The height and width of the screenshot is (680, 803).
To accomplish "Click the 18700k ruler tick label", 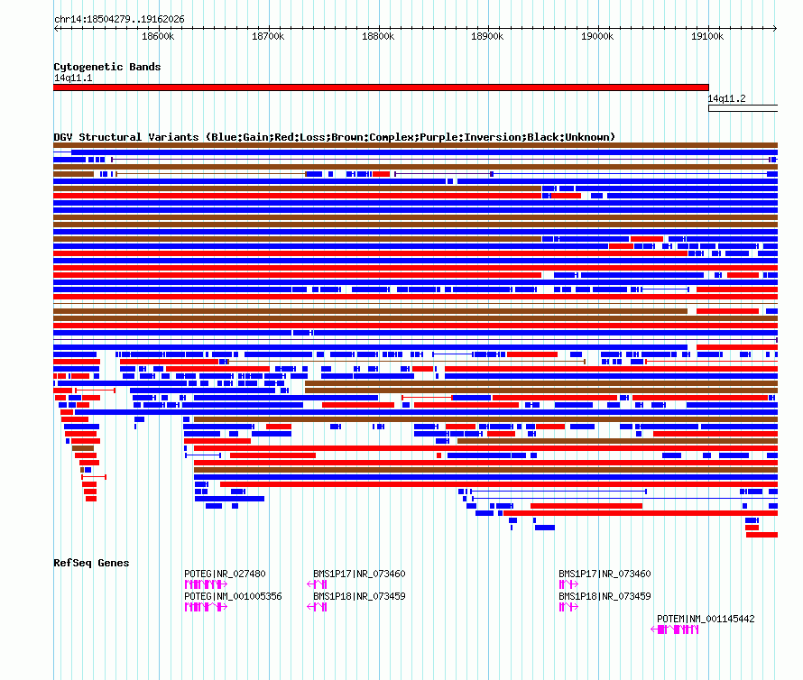I will pos(268,36).
